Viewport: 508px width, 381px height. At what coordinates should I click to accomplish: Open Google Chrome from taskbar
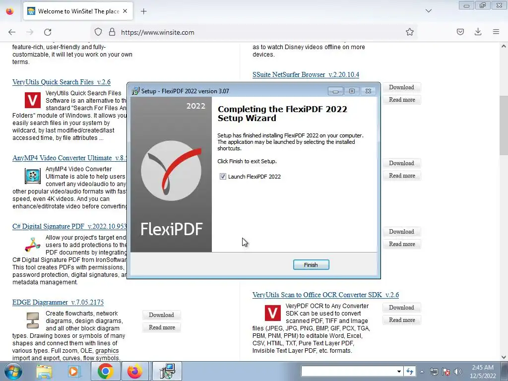pyautogui.click(x=105, y=371)
